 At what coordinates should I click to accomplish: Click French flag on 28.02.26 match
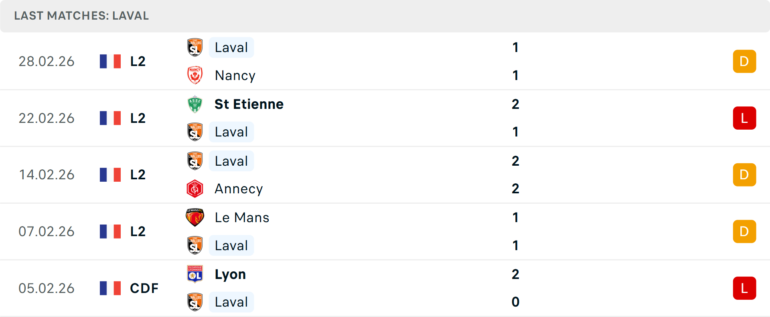tap(110, 61)
